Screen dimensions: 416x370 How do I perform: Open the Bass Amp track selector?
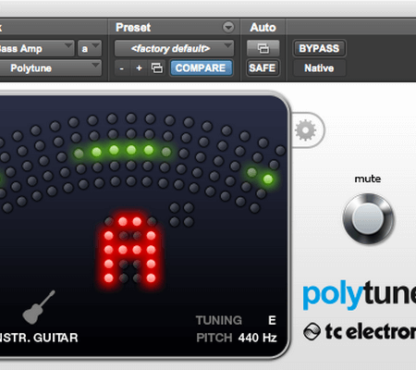36,48
